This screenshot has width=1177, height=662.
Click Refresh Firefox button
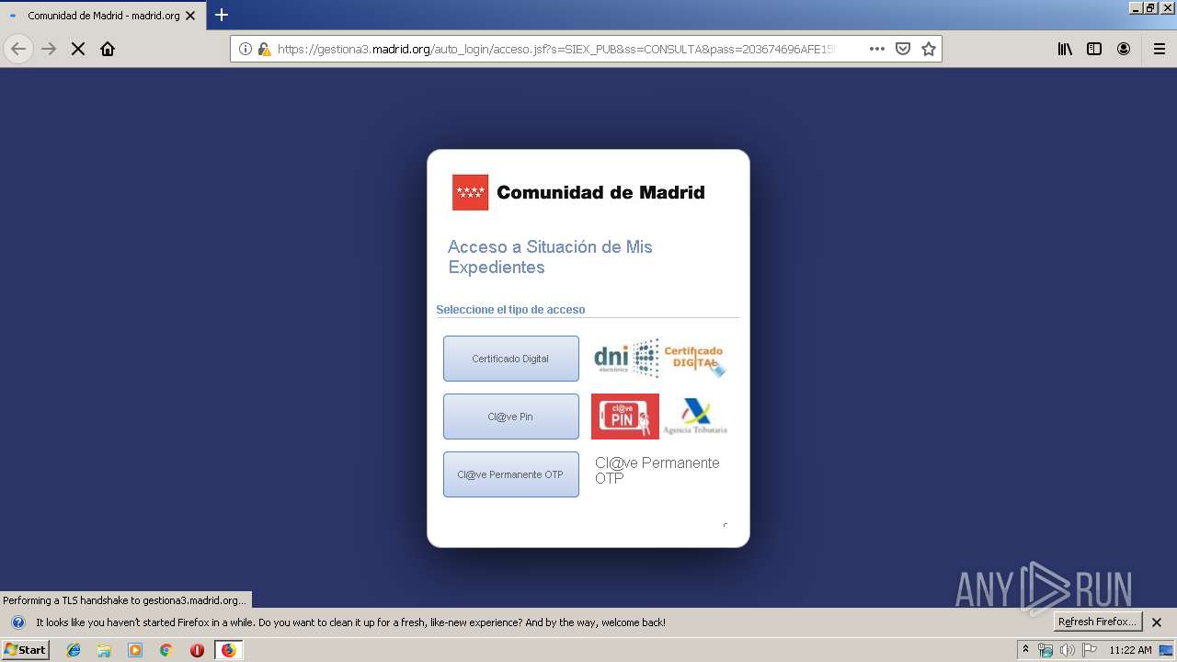(x=1098, y=622)
